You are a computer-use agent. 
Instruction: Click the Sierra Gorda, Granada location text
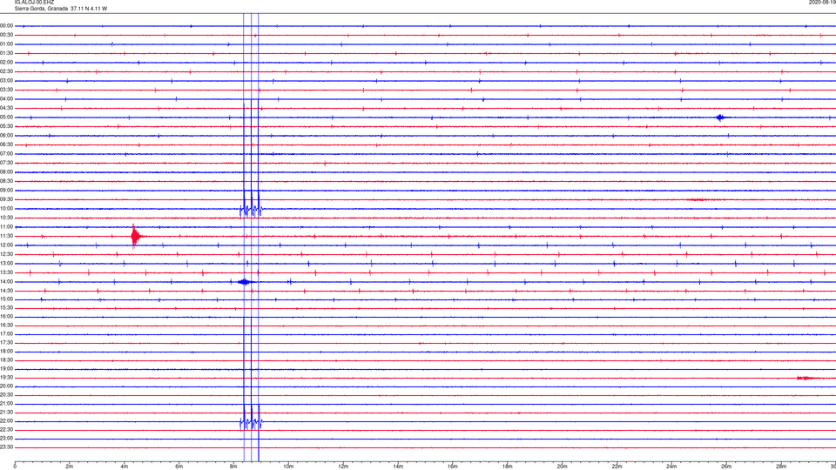pos(41,9)
